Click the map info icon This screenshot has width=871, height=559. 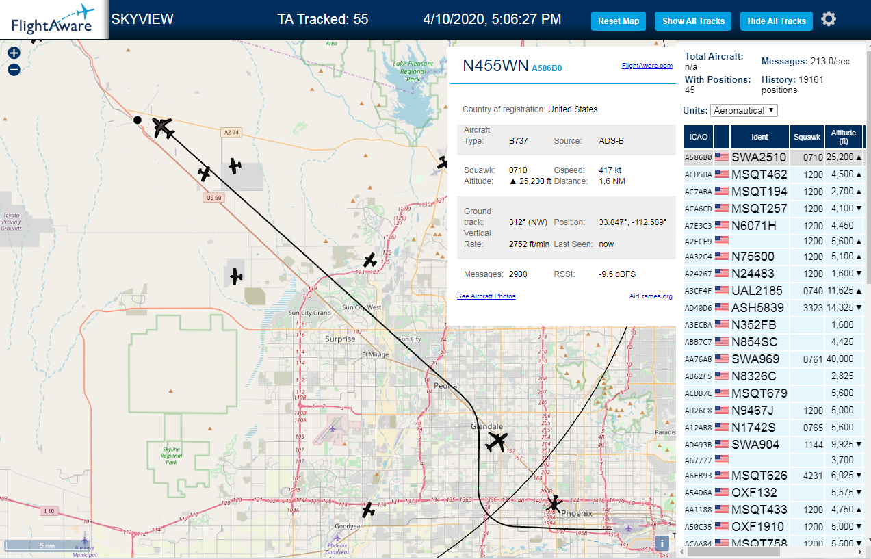click(x=662, y=543)
